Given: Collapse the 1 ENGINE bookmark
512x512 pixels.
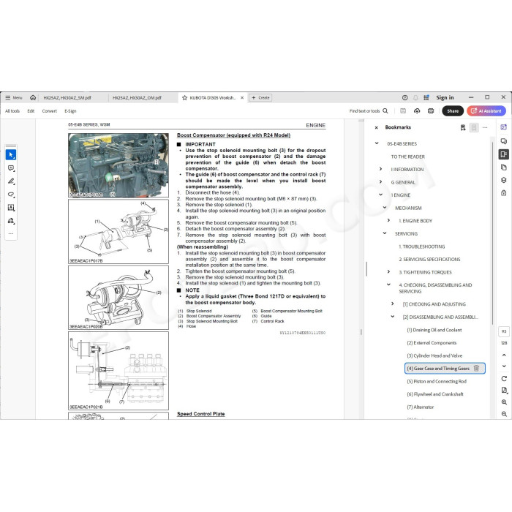Looking at the screenshot, I should [381, 195].
